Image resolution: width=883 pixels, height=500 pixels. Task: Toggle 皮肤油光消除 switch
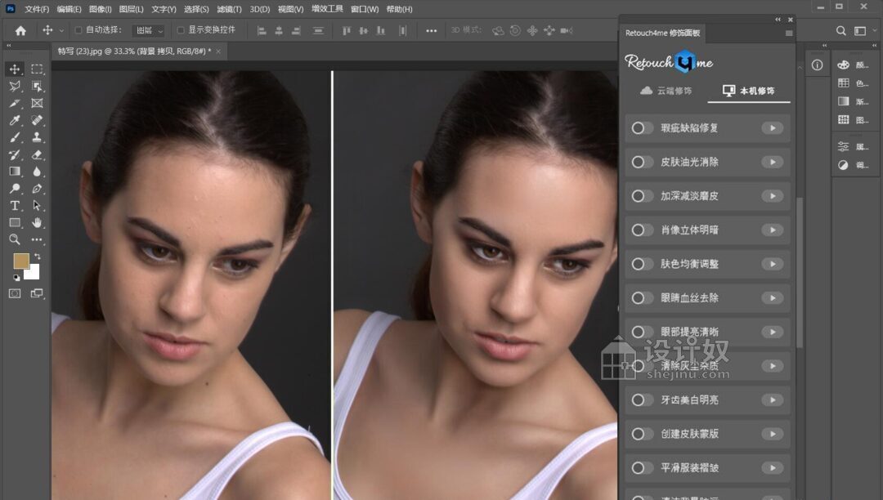coord(642,162)
